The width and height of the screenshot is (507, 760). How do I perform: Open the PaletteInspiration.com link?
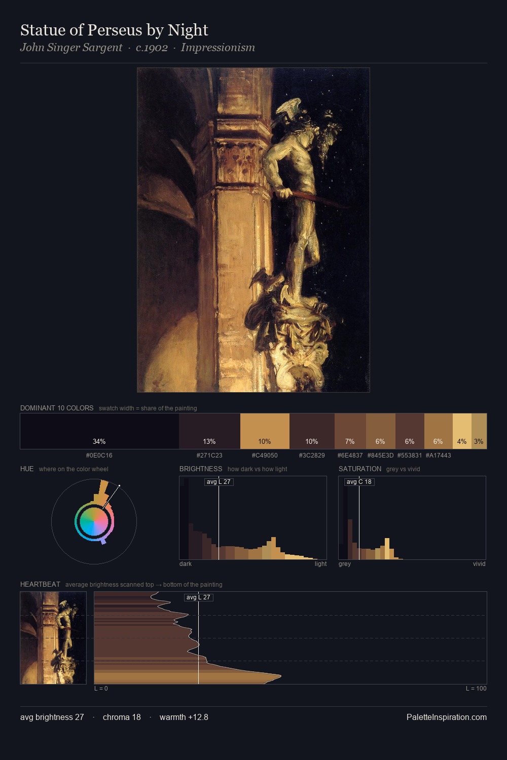447,717
